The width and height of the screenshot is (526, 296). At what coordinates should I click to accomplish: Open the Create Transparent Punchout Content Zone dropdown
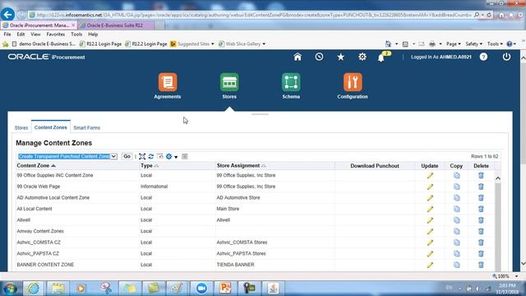(x=67, y=156)
